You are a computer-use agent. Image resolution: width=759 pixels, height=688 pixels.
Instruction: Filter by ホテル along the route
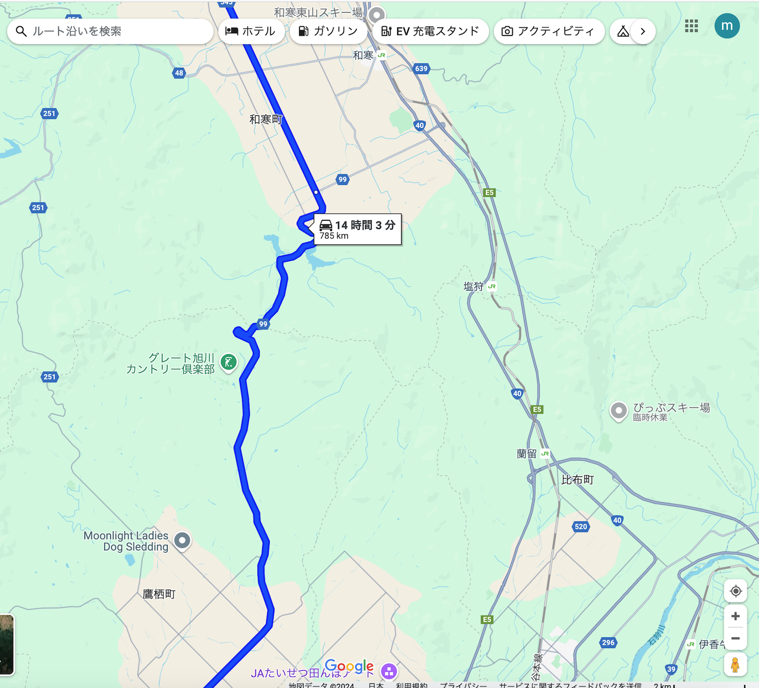(x=251, y=31)
